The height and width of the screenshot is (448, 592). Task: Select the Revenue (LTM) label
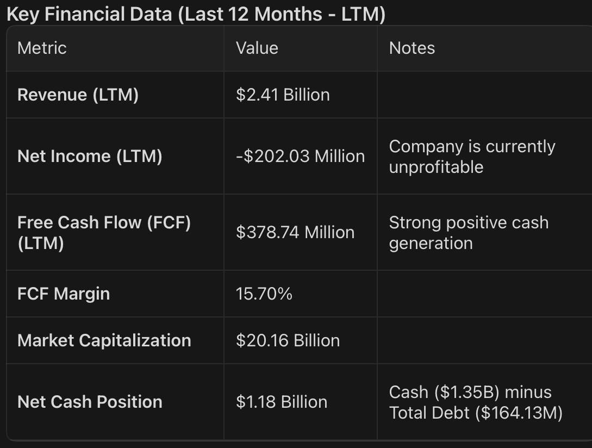[x=78, y=95]
